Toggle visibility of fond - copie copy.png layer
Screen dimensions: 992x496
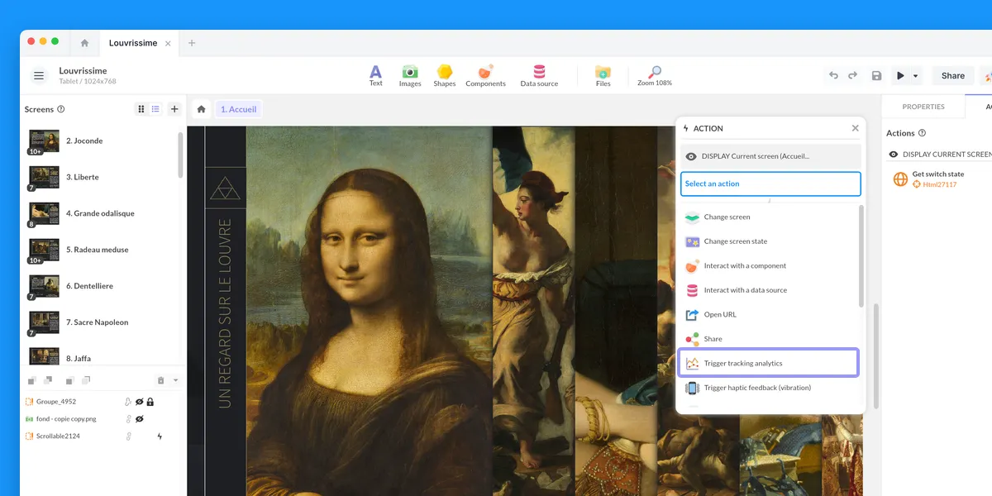click(140, 419)
